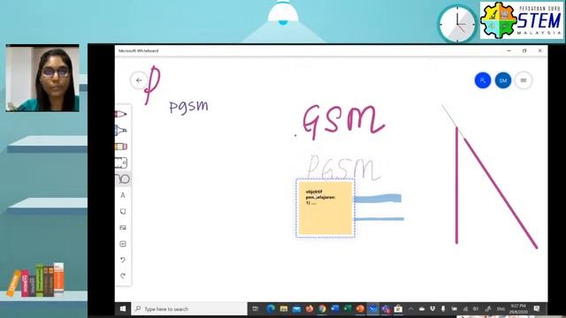Open Dropbox tray icon
This screenshot has height=318, width=566.
pos(432,309)
